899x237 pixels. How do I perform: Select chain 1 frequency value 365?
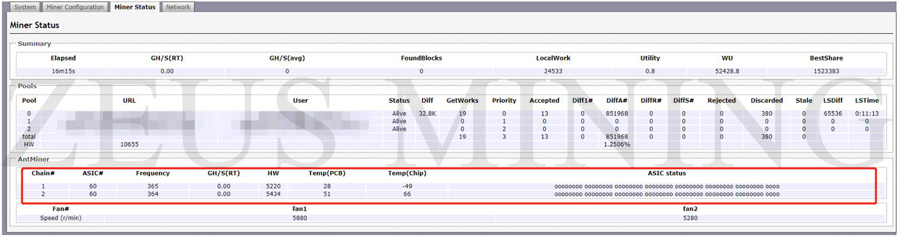point(153,186)
